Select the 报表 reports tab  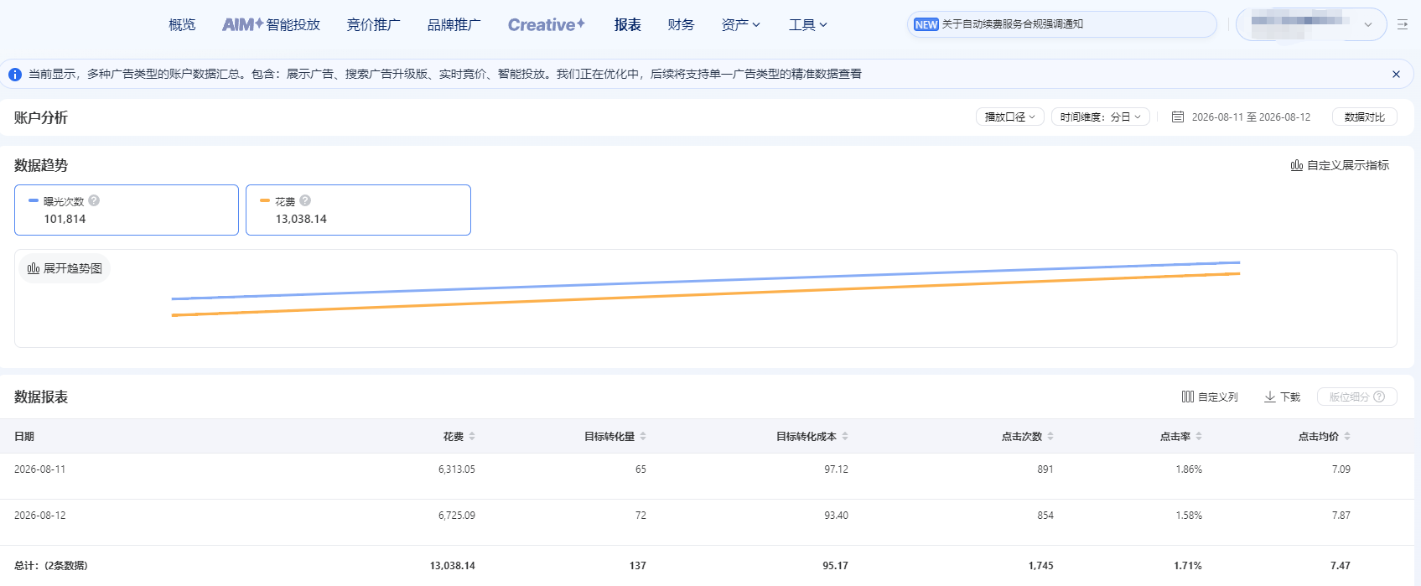(627, 25)
